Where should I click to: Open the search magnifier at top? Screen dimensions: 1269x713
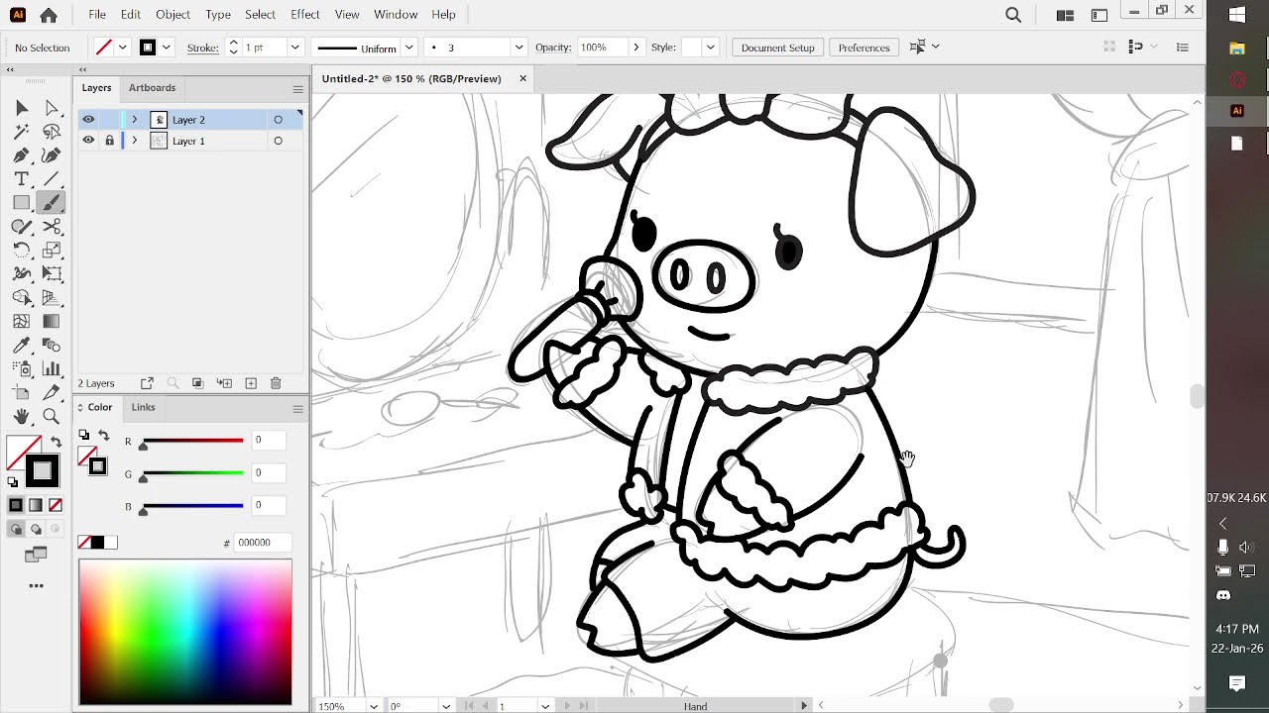click(1013, 15)
